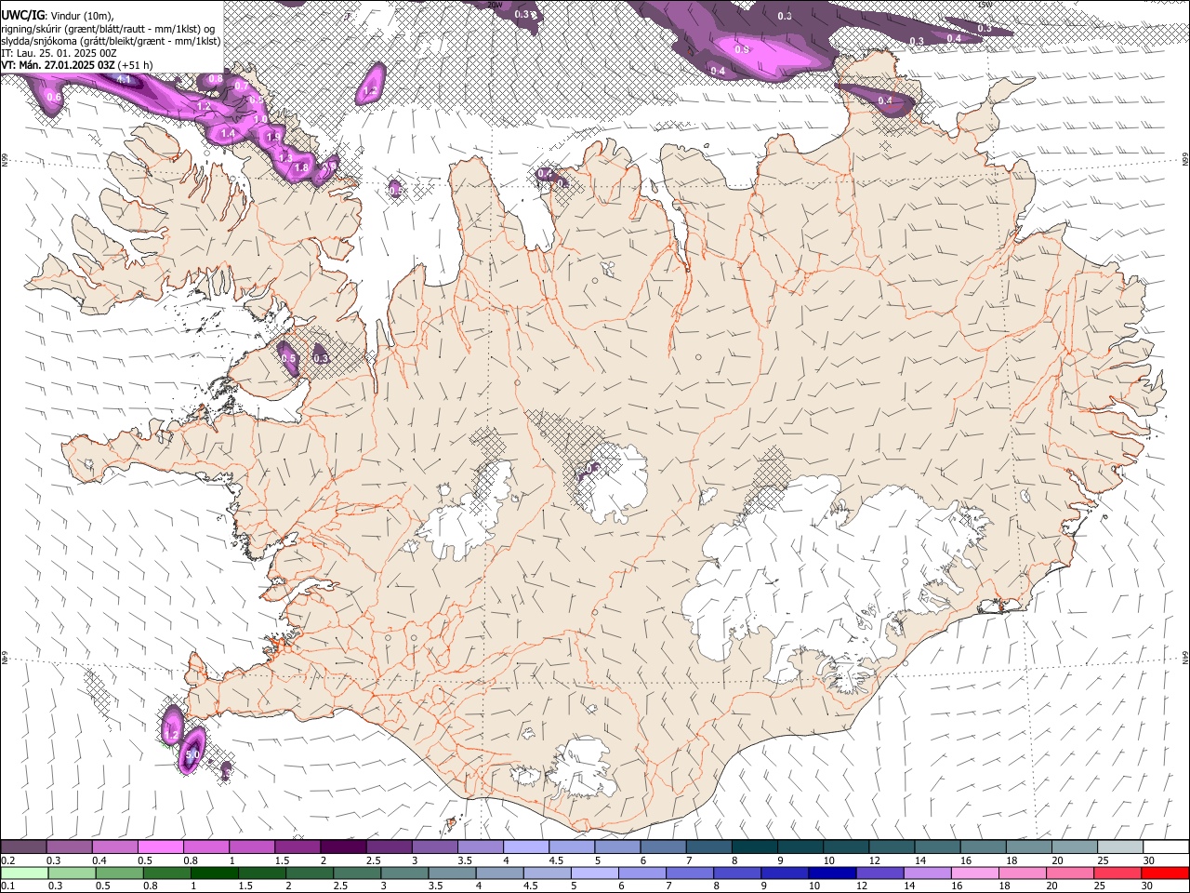Image resolution: width=1190 pixels, height=893 pixels.
Task: Click the bright red rain legend swatch after 30
Action: point(1166,873)
